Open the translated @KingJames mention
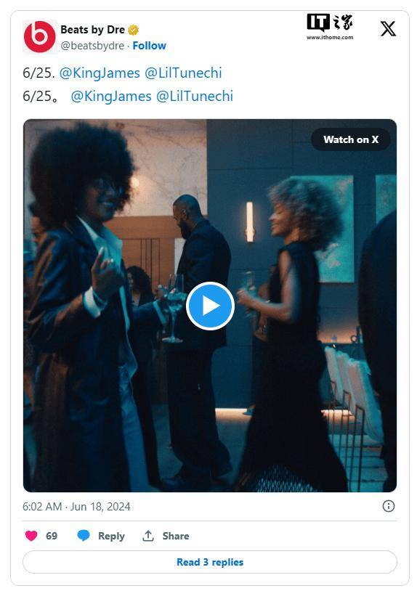Viewport: 417px width, 591px height. pyautogui.click(x=111, y=96)
